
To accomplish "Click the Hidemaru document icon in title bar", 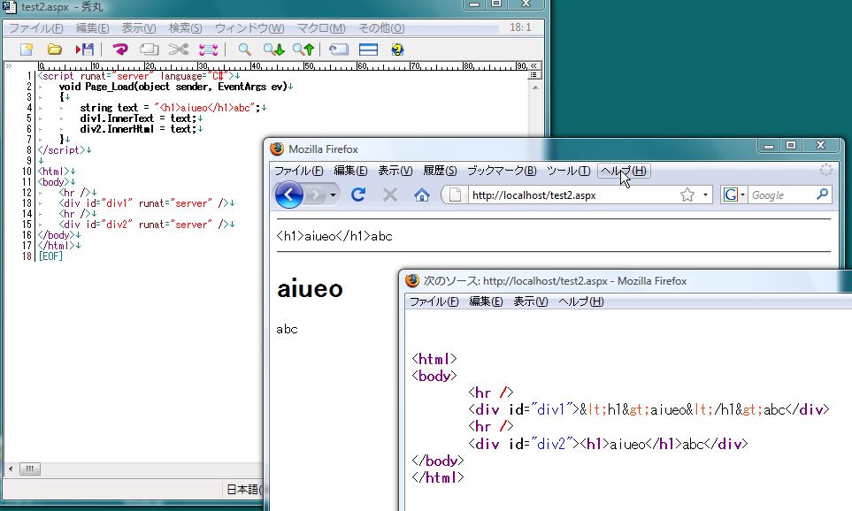I will point(10,6).
